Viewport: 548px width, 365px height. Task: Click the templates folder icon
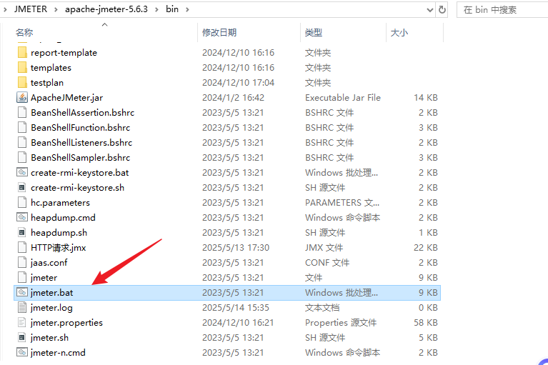pos(22,68)
